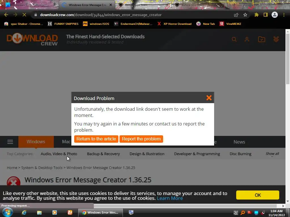Click the share page icon in address bar
The image size is (290, 217).
(x=236, y=15)
